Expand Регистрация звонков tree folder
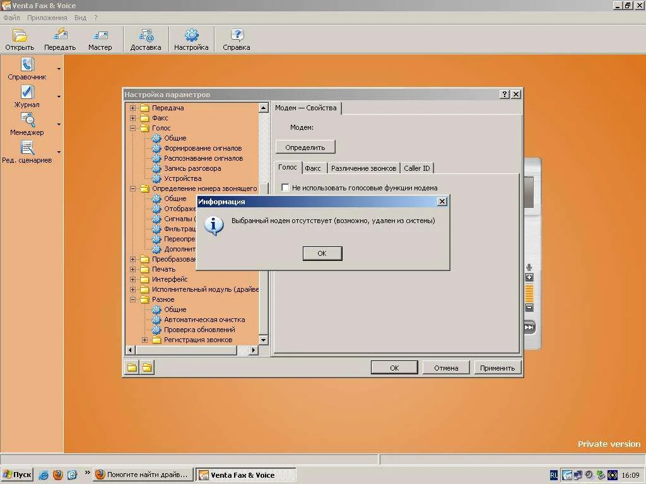The width and height of the screenshot is (646, 484). tap(144, 340)
